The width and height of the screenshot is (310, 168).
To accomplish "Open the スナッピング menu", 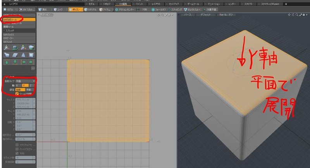I will coord(175,9).
